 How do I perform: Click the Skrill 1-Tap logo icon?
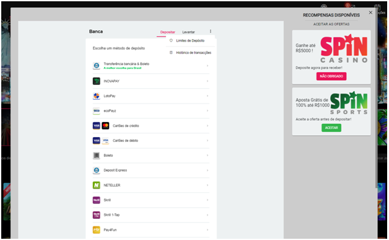coord(97,215)
